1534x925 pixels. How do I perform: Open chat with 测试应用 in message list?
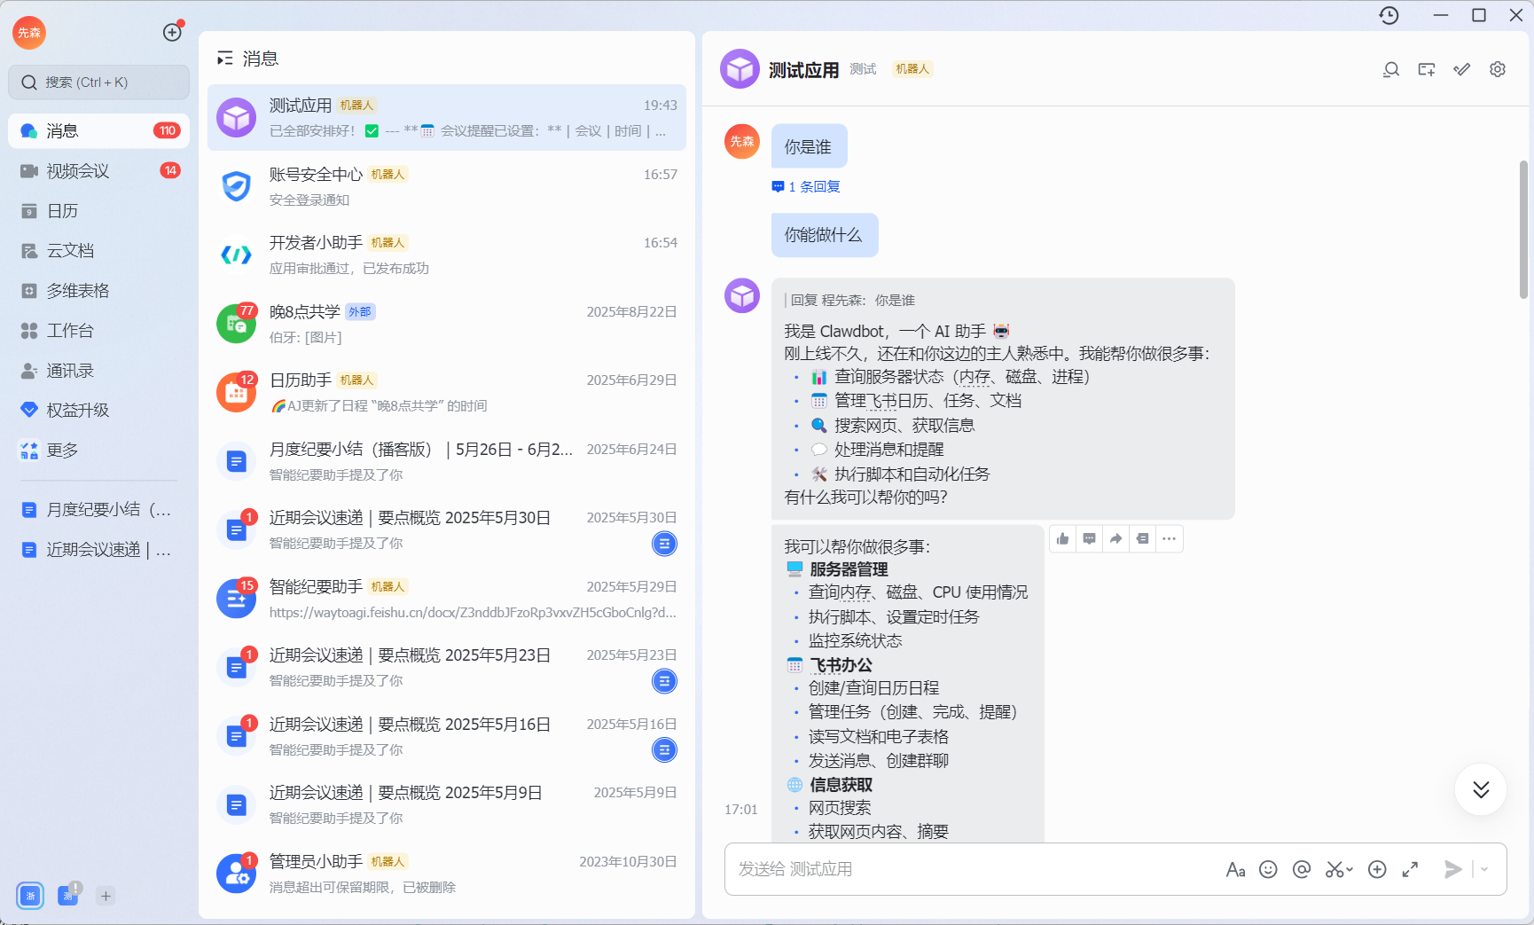point(447,118)
